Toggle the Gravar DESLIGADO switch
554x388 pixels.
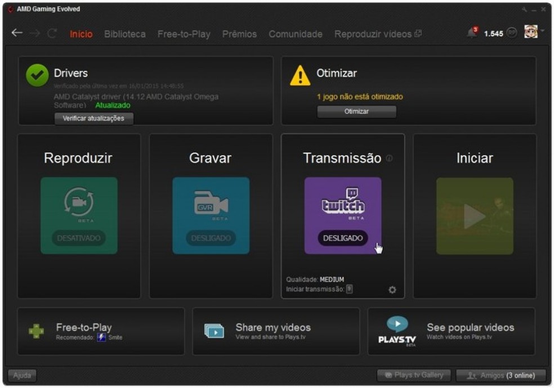click(x=211, y=238)
